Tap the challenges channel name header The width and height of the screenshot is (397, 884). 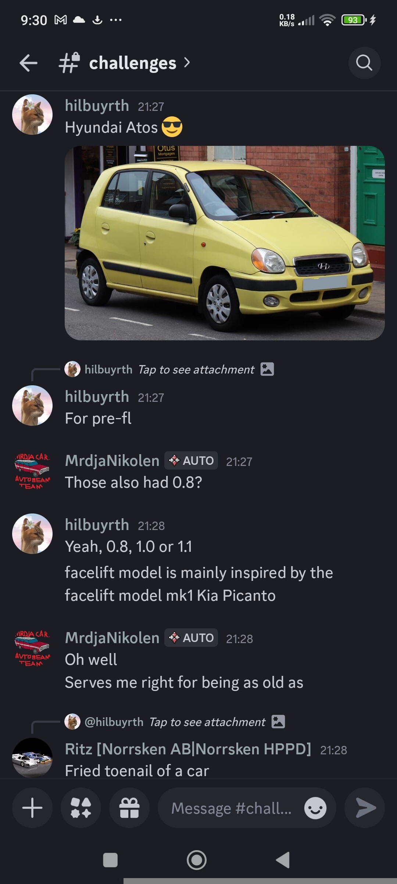coord(133,63)
